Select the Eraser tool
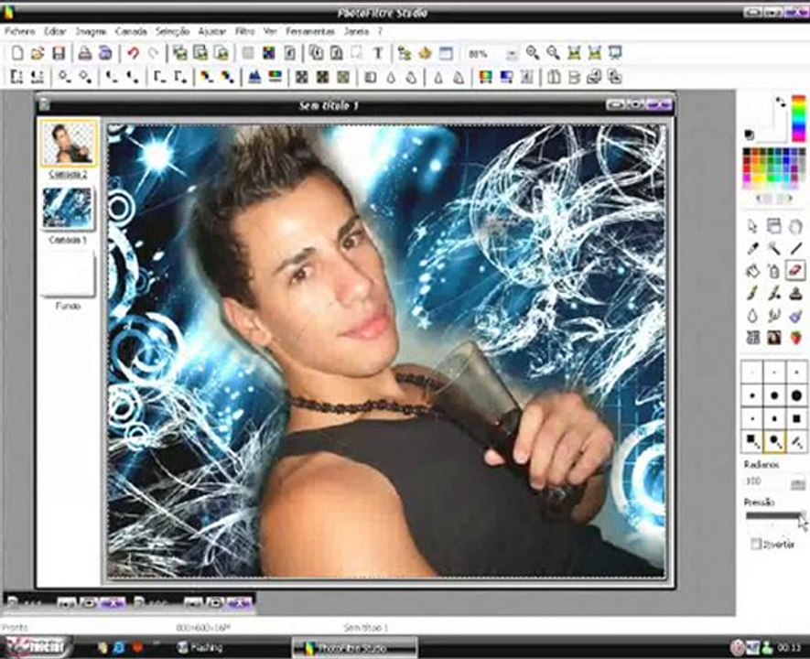This screenshot has height=659, width=810. pos(795,270)
